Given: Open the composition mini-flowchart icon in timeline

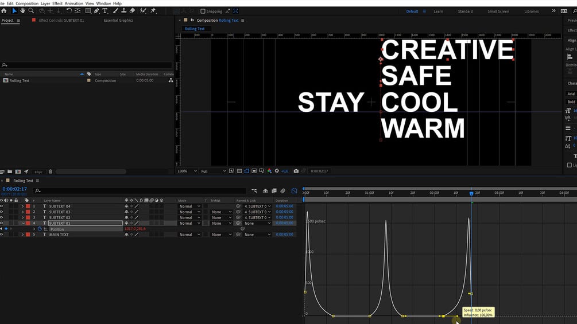Looking at the screenshot, I should click(254, 190).
